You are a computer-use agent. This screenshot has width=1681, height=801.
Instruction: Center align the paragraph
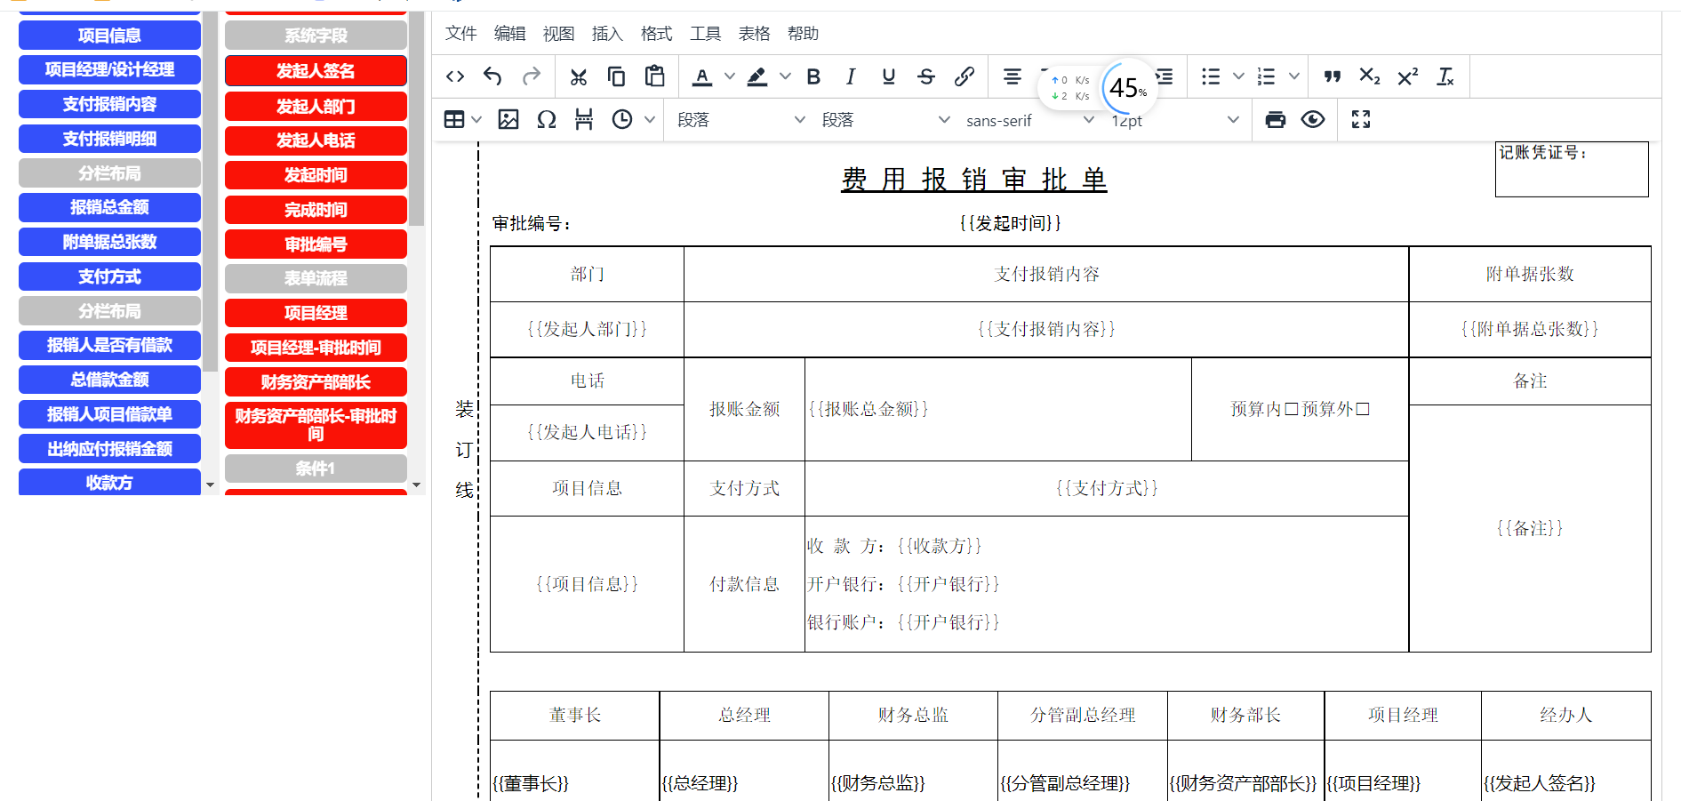click(x=1012, y=77)
